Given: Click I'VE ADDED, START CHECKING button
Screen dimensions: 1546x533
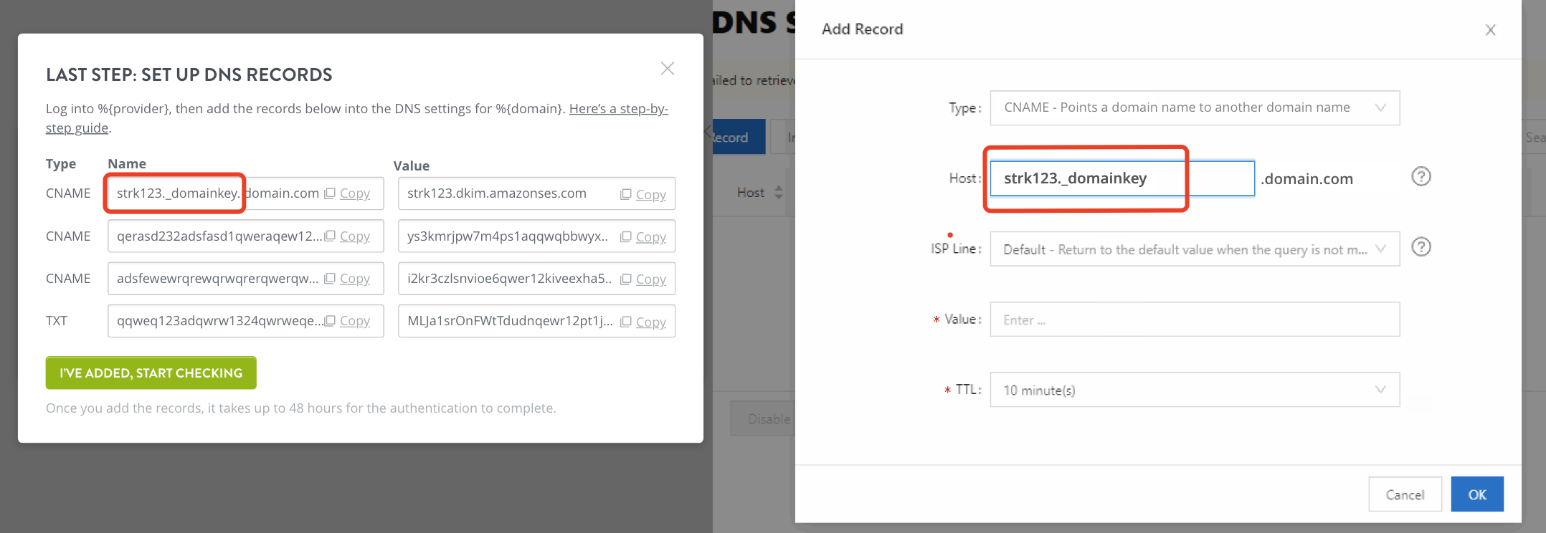Looking at the screenshot, I should pyautogui.click(x=151, y=373).
